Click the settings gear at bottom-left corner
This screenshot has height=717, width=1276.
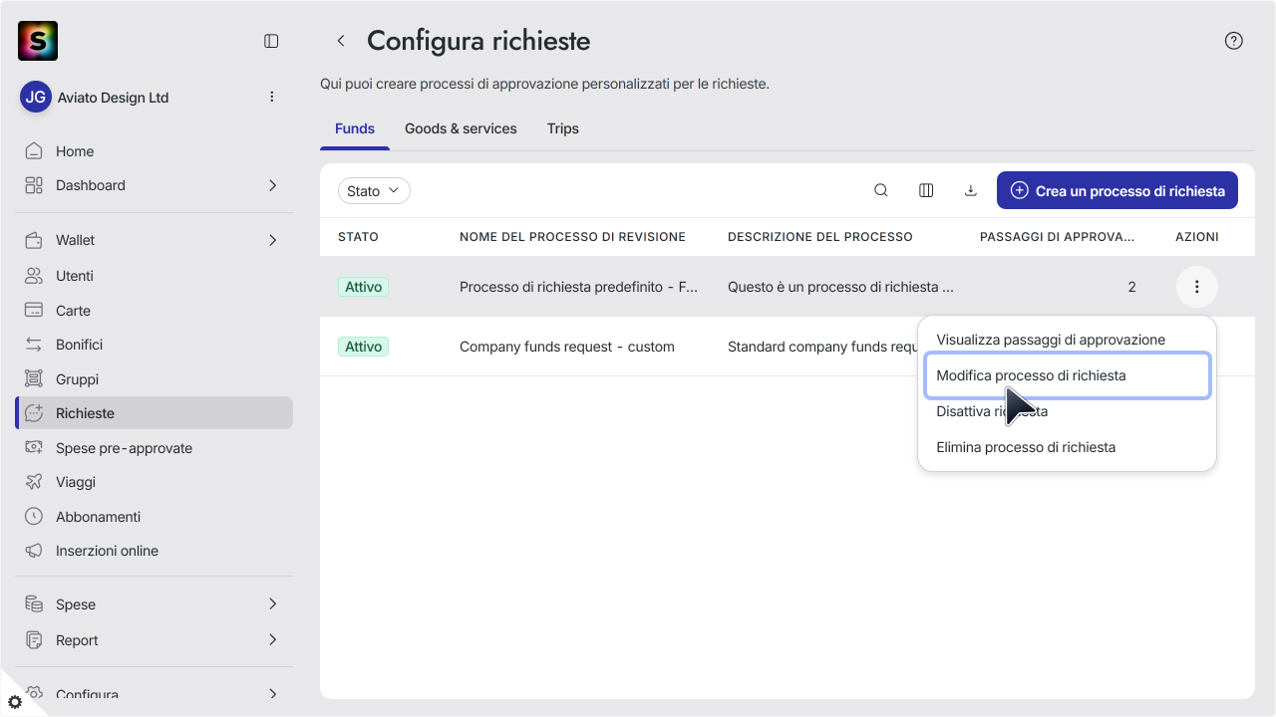click(x=14, y=702)
